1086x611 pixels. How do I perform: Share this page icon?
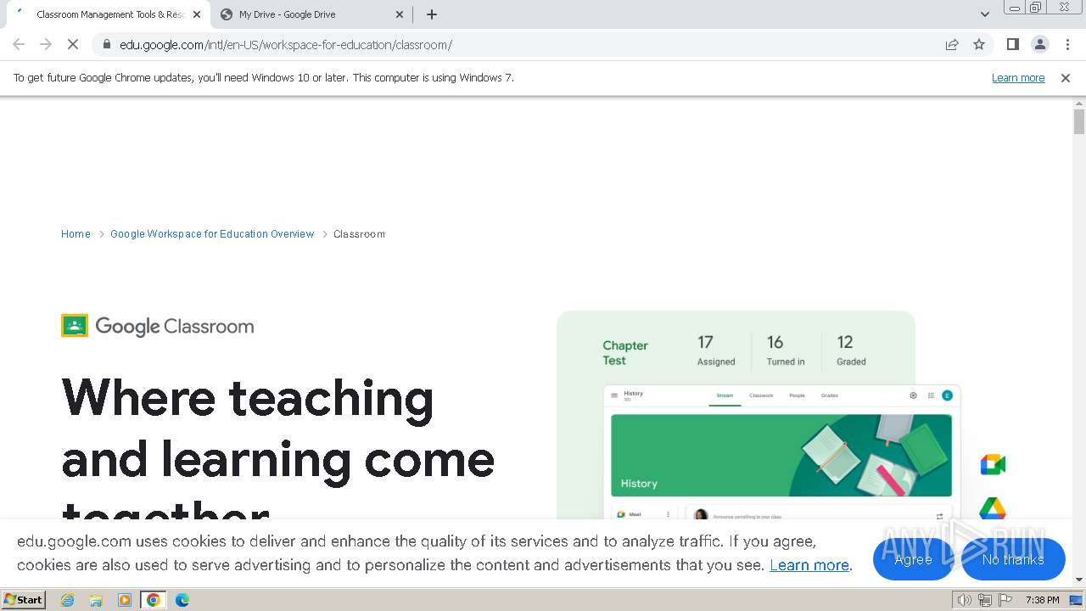click(x=952, y=45)
